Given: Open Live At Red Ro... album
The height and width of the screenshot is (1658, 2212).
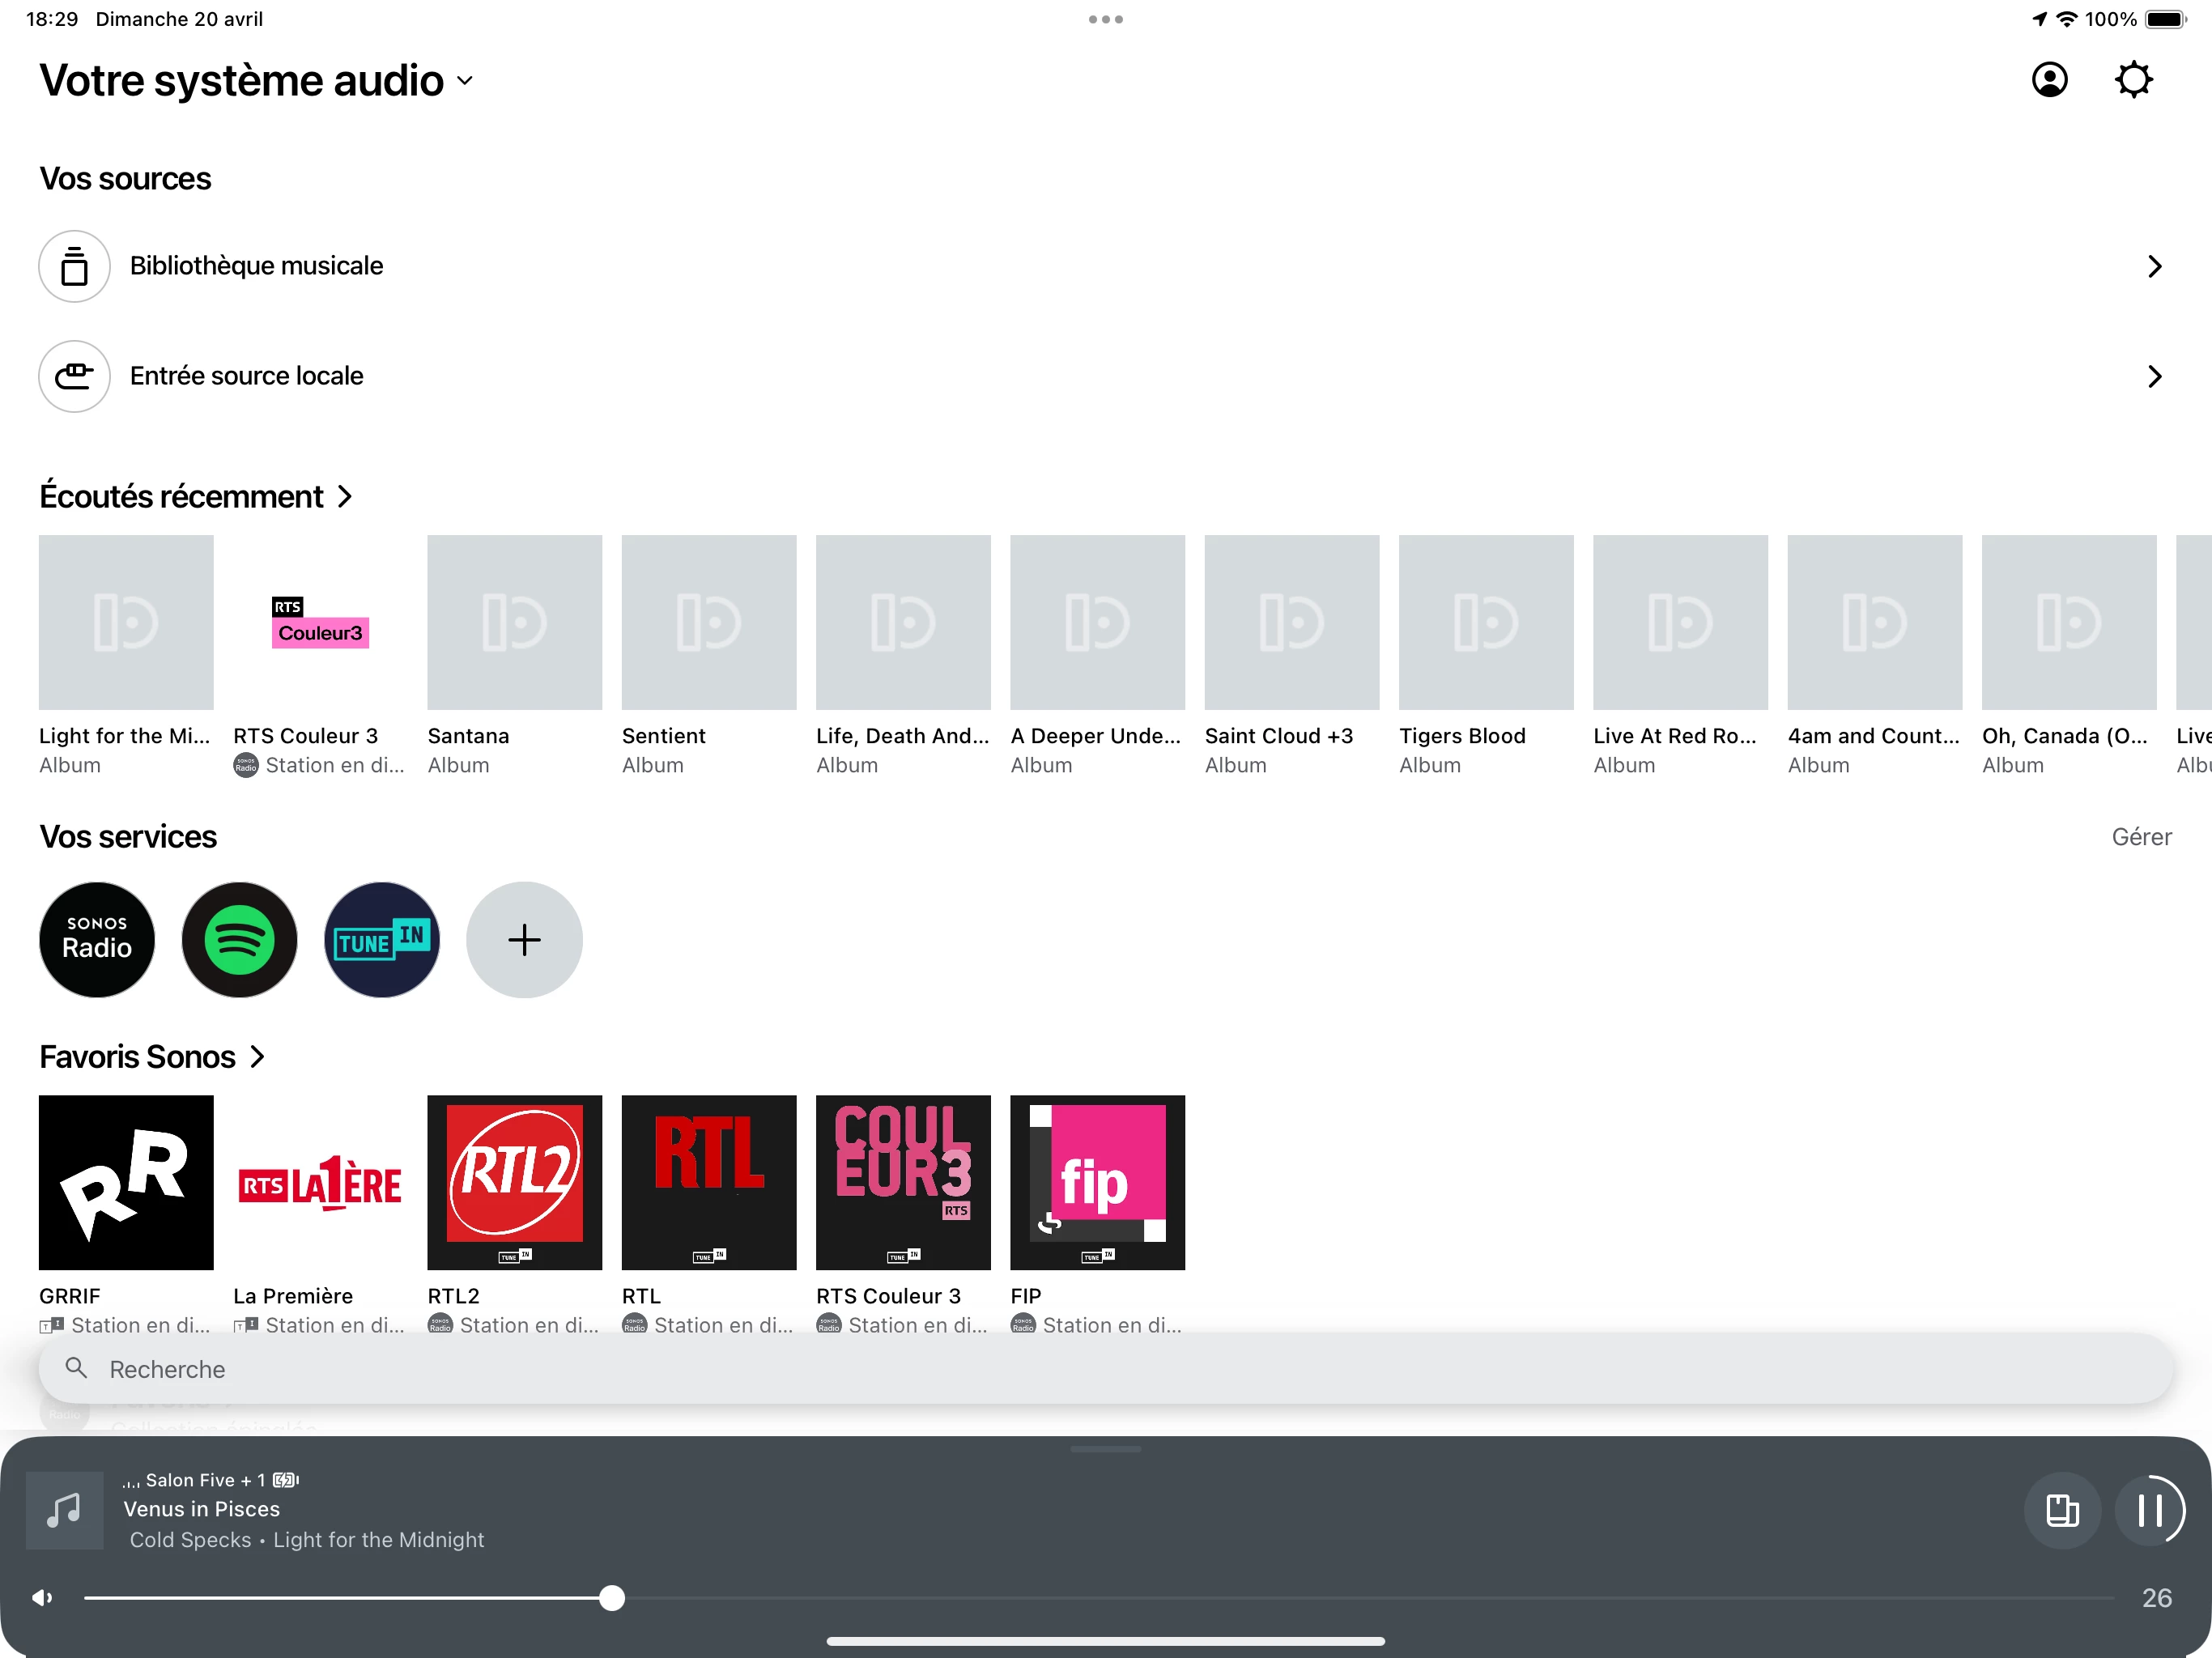Looking at the screenshot, I should [1680, 622].
